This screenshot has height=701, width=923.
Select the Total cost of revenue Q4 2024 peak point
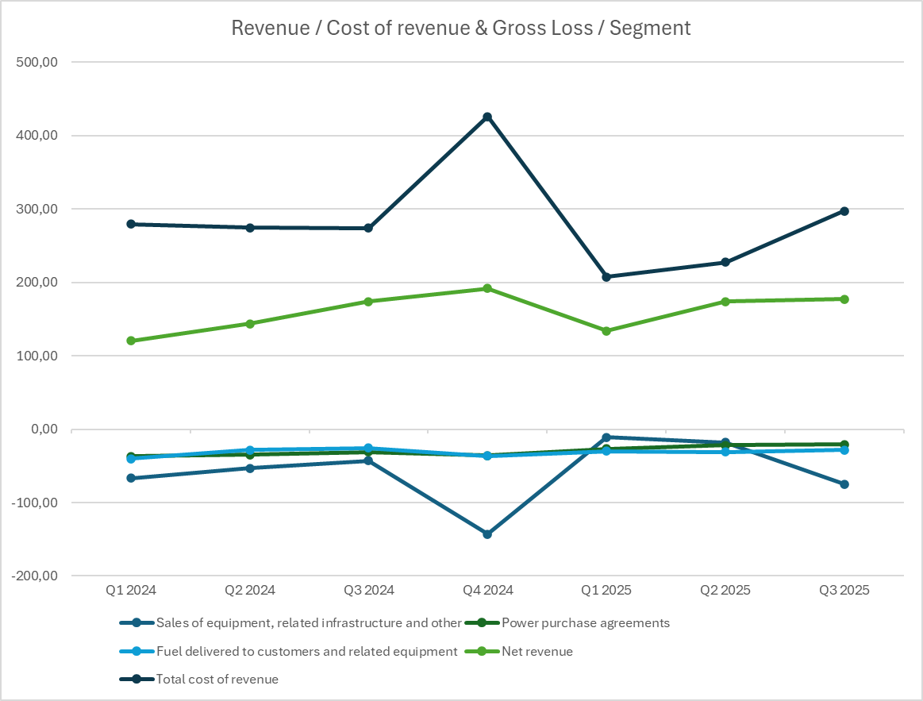487,117
